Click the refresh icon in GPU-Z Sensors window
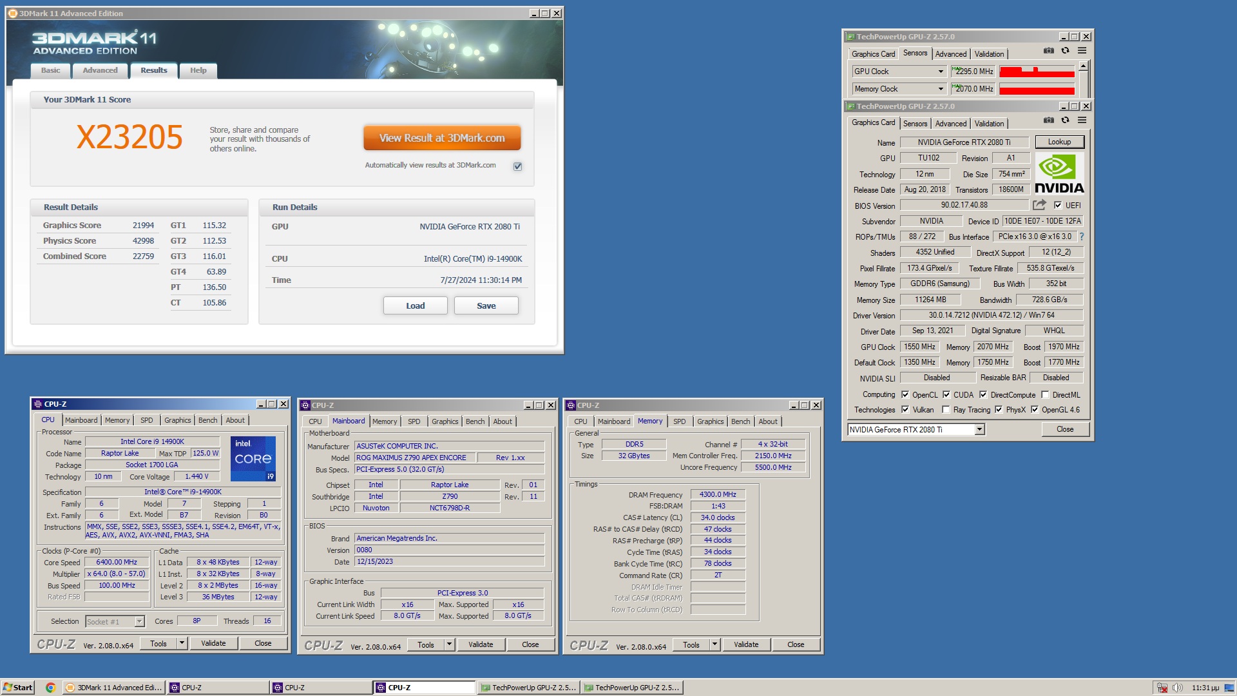This screenshot has height=696, width=1237. coord(1065,51)
